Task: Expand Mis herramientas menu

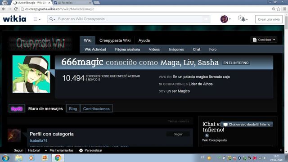Action: tap(59, 150)
